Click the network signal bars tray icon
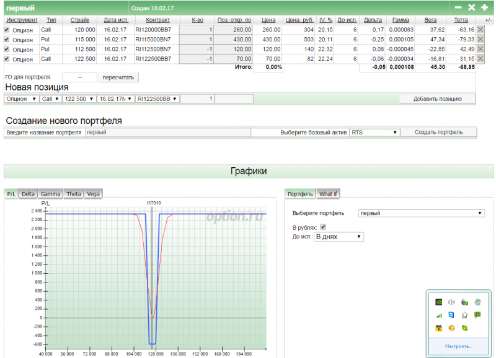The width and height of the screenshot is (496, 358). [x=438, y=315]
